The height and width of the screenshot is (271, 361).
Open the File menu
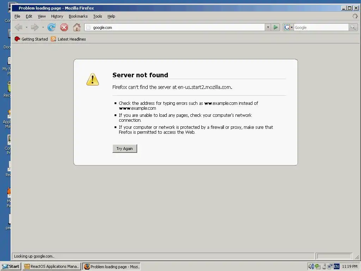point(17,16)
